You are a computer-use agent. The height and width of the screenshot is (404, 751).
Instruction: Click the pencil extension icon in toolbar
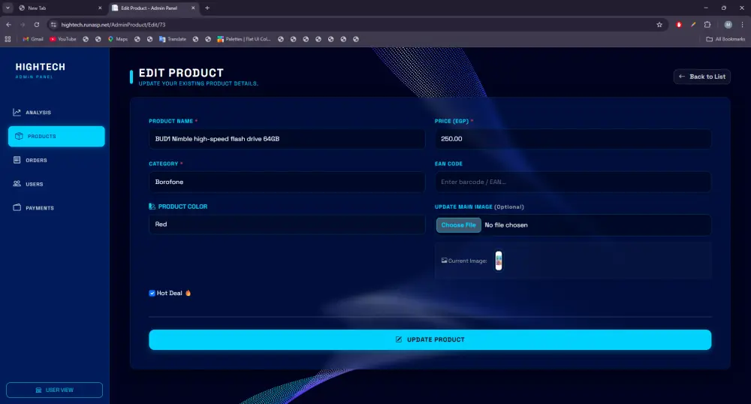(693, 25)
